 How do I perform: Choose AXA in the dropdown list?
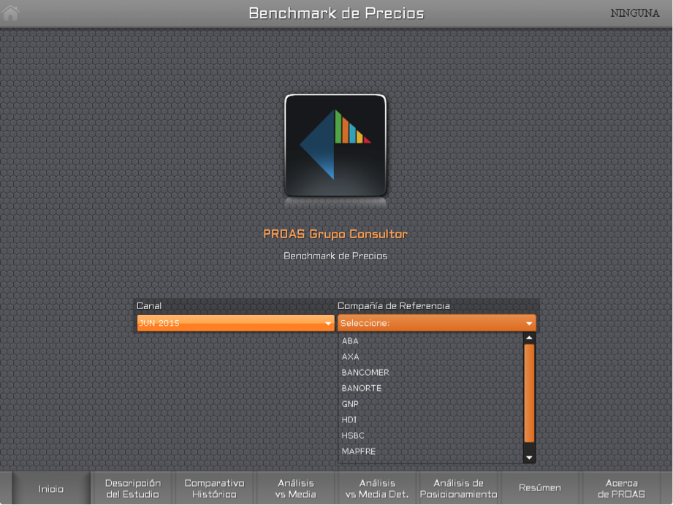(351, 357)
